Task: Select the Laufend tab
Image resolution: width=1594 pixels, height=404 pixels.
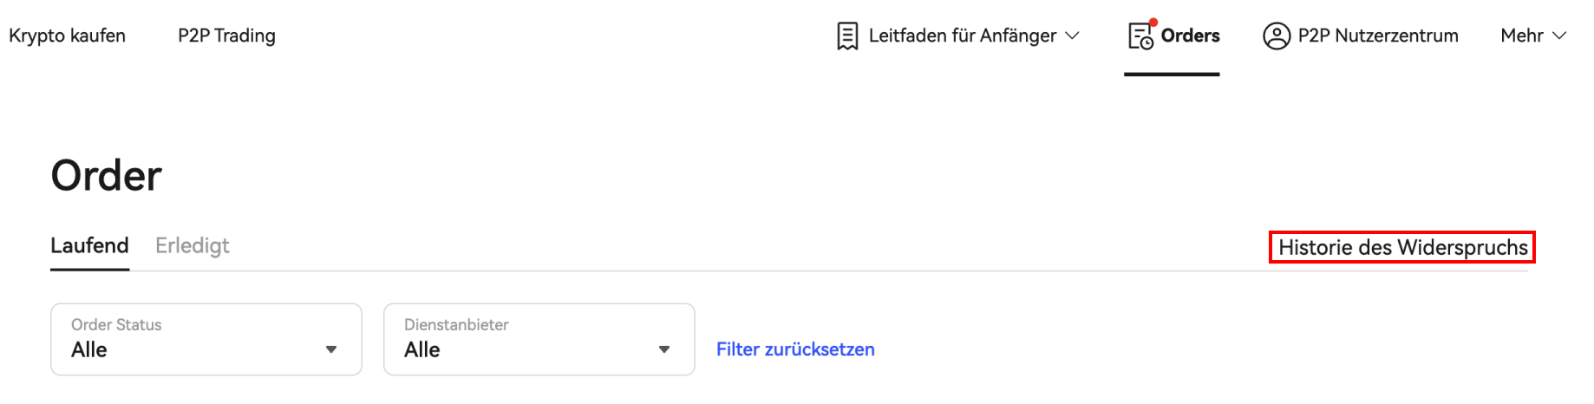Action: [x=89, y=246]
